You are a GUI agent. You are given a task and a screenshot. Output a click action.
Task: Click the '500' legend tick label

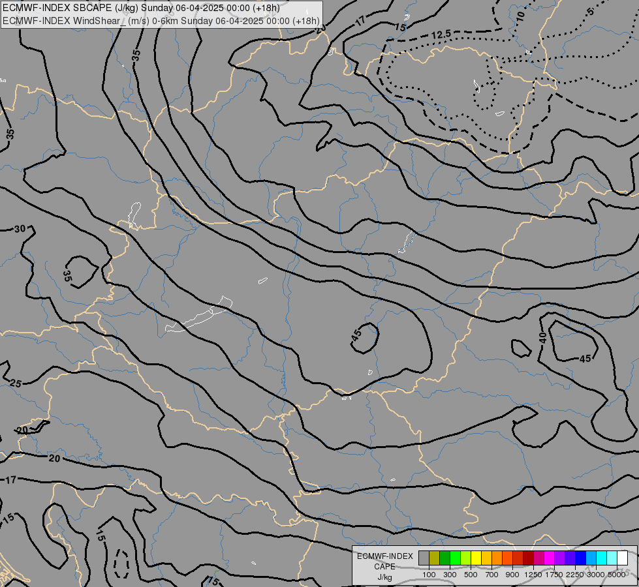pyautogui.click(x=471, y=575)
